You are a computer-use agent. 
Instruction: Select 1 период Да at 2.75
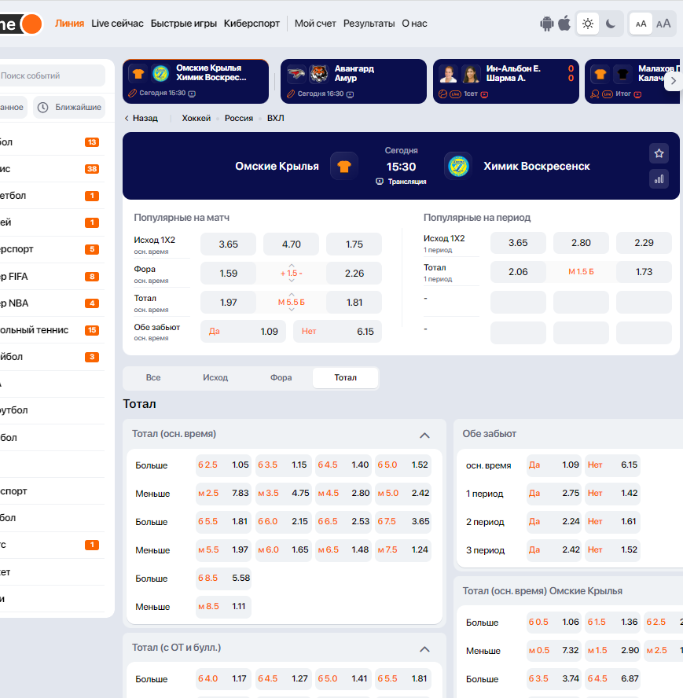[x=554, y=493]
